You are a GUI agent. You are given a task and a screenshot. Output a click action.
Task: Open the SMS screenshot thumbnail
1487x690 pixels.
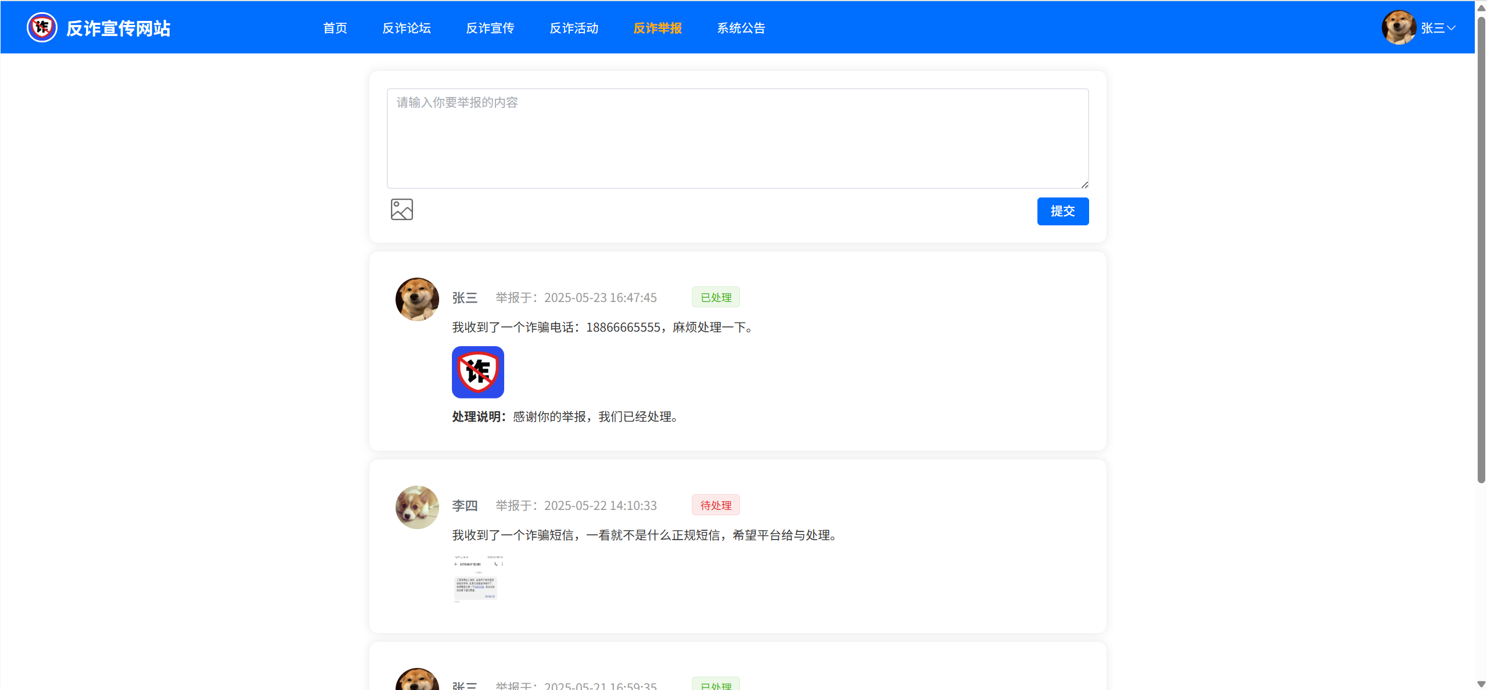tap(477, 579)
